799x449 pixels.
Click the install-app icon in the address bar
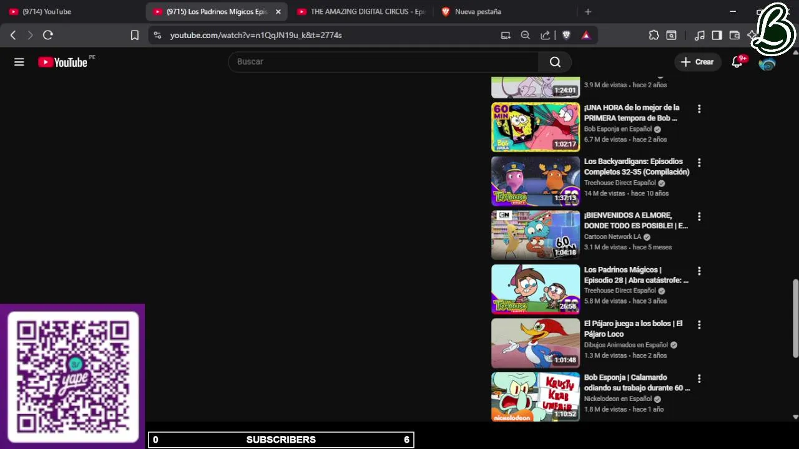coord(506,36)
